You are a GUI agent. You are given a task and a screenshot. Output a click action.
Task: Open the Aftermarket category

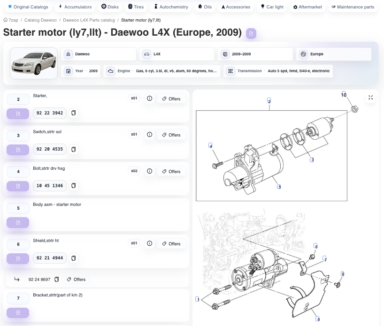coord(307,7)
